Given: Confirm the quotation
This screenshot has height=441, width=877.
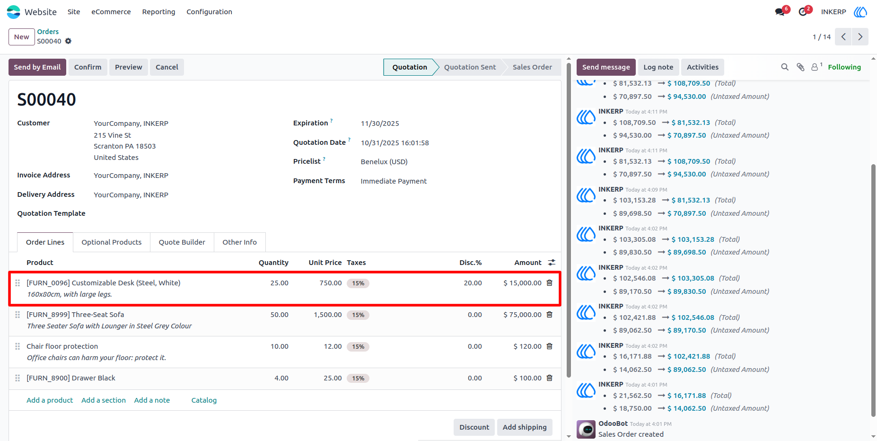Looking at the screenshot, I should click(x=88, y=67).
